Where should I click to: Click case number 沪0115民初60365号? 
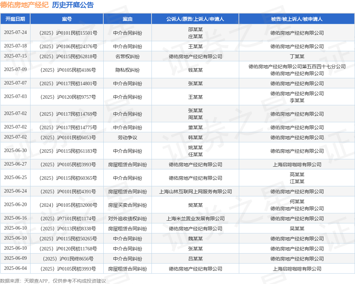pyautogui.click(x=68, y=178)
